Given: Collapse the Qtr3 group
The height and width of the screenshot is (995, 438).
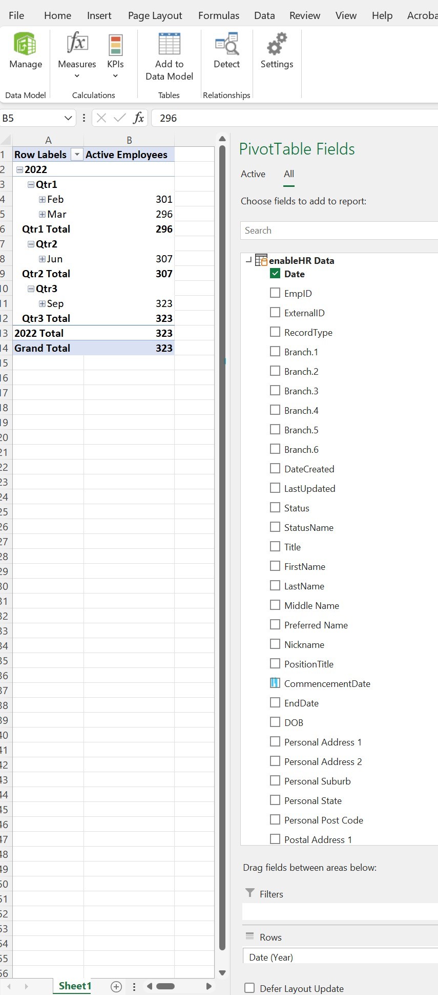Looking at the screenshot, I should coord(31,289).
